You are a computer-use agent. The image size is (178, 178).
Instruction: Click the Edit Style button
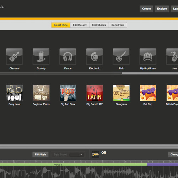click(x=41, y=155)
